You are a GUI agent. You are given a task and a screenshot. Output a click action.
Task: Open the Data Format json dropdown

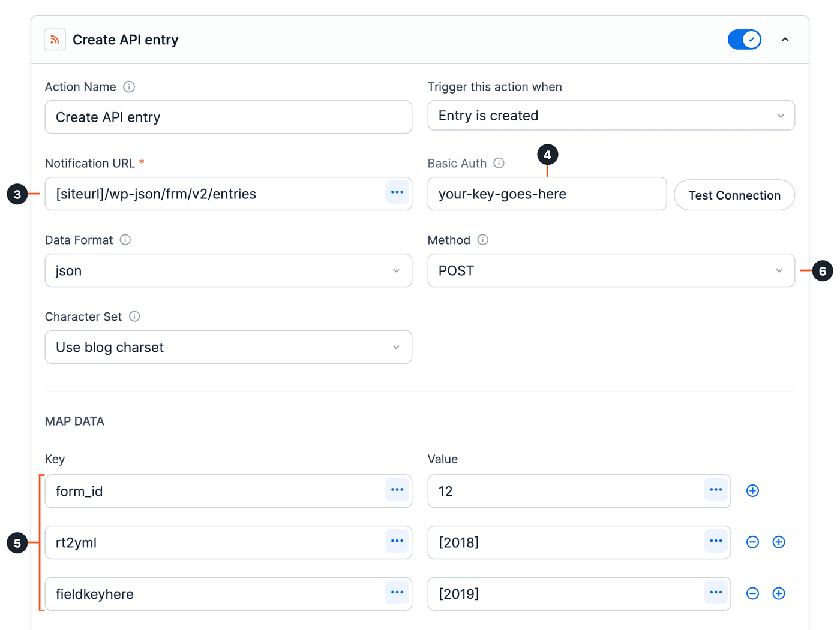(x=229, y=270)
